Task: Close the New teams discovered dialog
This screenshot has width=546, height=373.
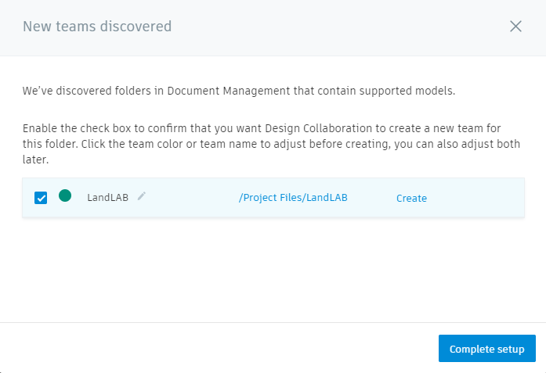Action: pyautogui.click(x=515, y=27)
